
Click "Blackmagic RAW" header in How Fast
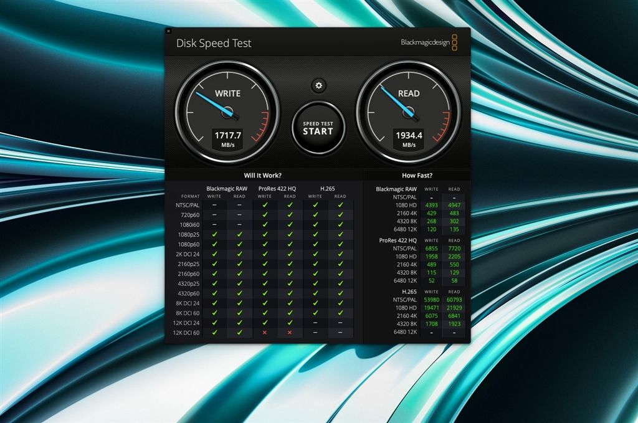(x=396, y=189)
